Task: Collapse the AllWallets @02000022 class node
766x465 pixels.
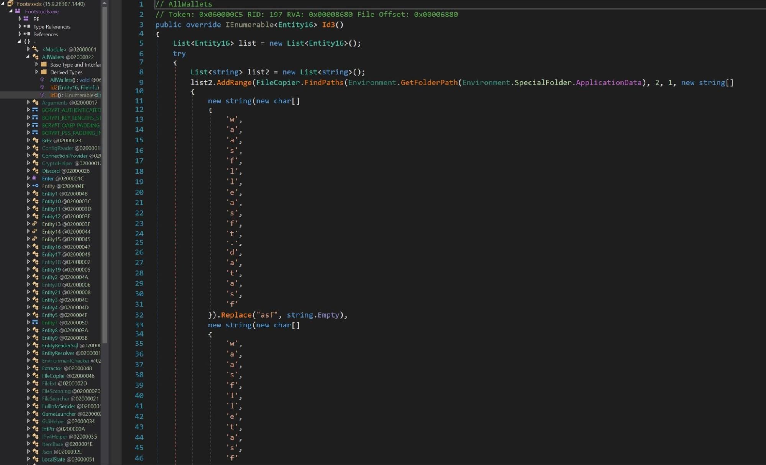Action: tap(28, 57)
